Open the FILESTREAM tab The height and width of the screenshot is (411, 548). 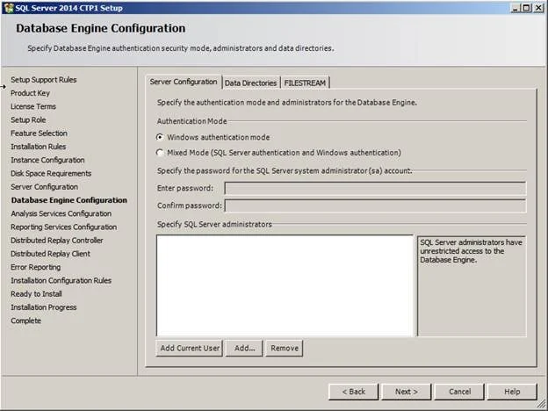tap(305, 83)
